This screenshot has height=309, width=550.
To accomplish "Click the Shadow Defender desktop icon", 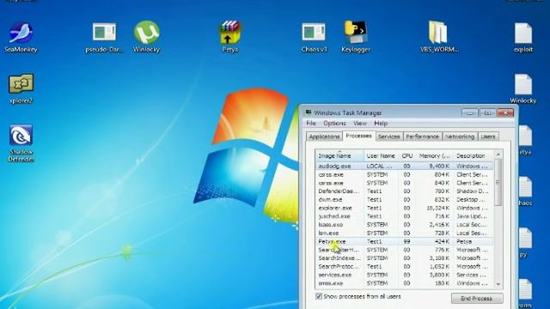I will [21, 143].
